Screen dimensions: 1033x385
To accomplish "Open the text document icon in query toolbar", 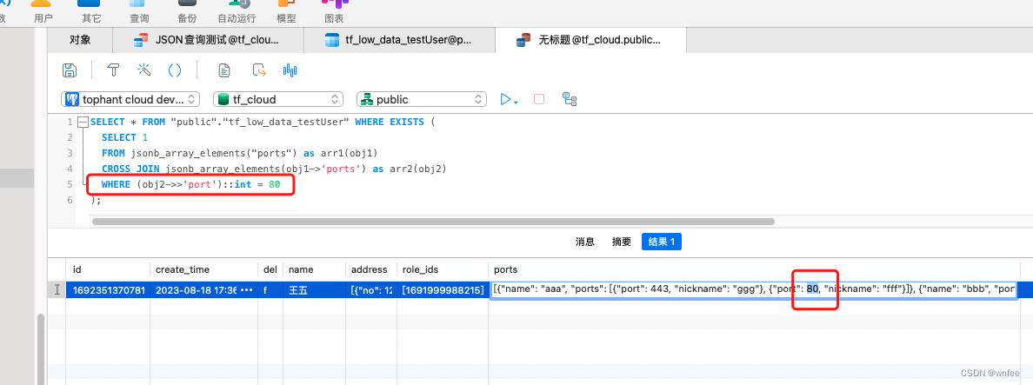I will (224, 70).
